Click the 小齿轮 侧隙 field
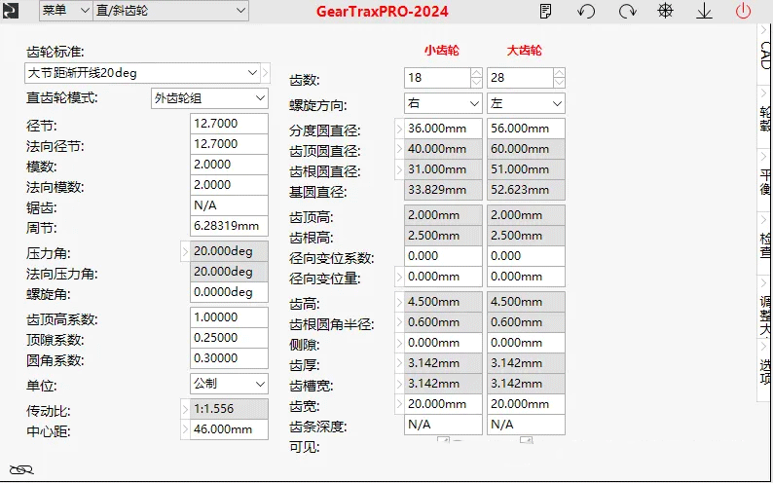Viewport: 773px width, 483px height. [443, 343]
